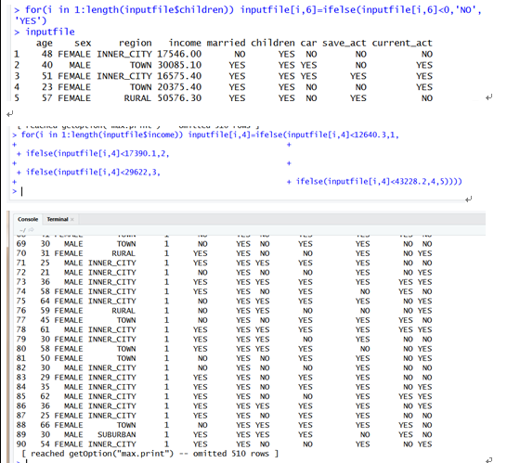Viewport: 507px width, 463px height.
Task: Click RURAL in row 70
Action: 123,253
